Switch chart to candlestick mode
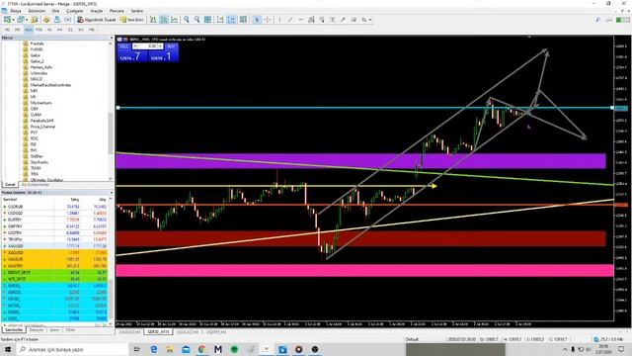The height and width of the screenshot is (356, 632). tap(164, 20)
